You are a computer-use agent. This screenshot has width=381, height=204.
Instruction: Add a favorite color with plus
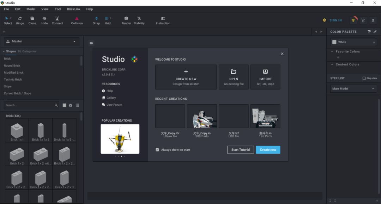(338, 57)
